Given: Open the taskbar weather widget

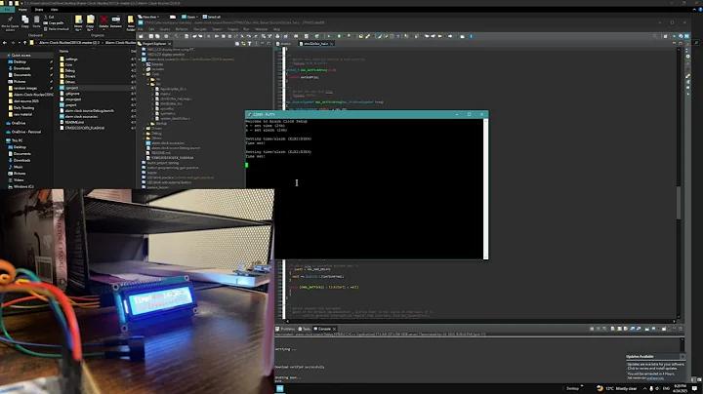Looking at the screenshot, I should tap(617, 388).
